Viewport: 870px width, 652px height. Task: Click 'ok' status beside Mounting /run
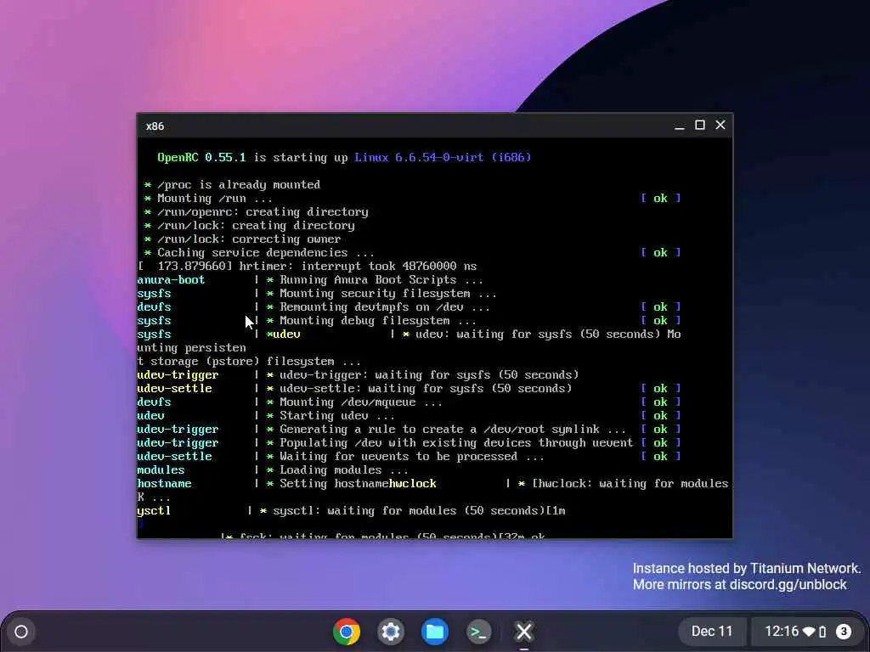[x=660, y=199]
